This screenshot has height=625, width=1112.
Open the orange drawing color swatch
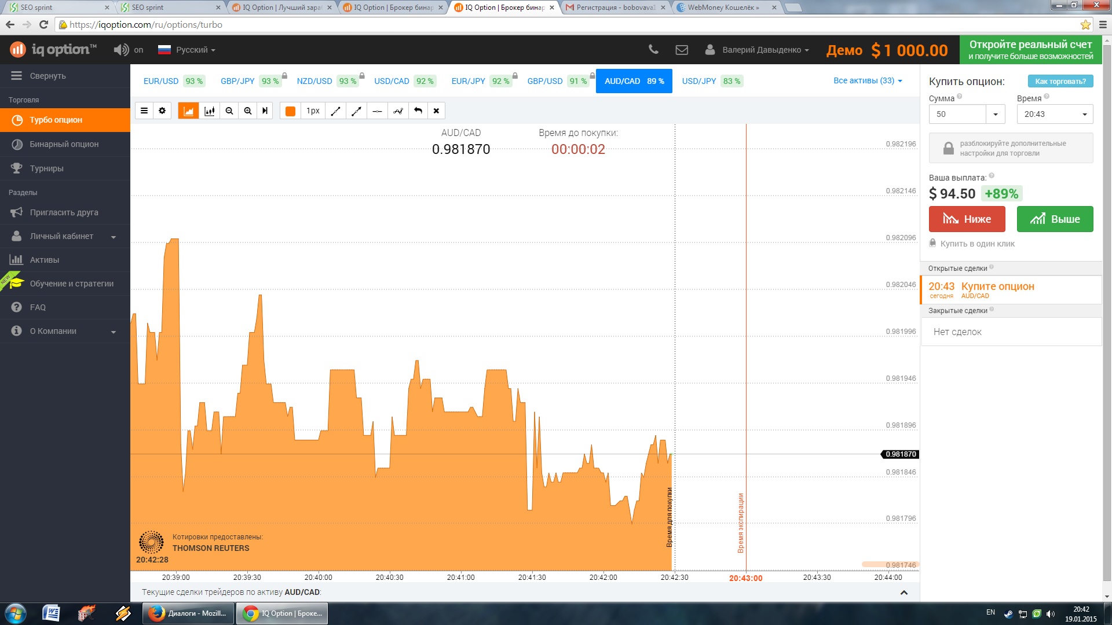291,111
